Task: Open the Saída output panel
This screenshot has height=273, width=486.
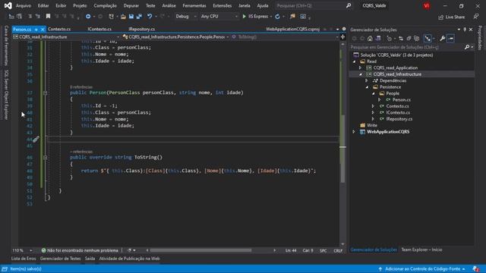Action: click(90, 259)
